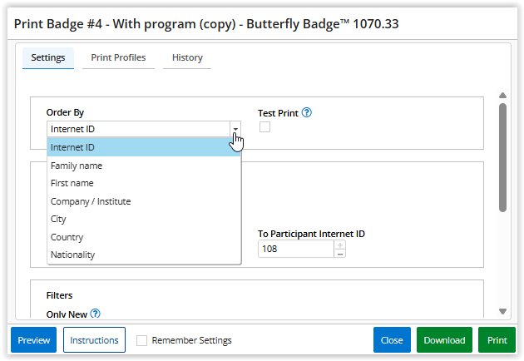Switch to the Print Profiles tab
524x361 pixels.
(118, 58)
